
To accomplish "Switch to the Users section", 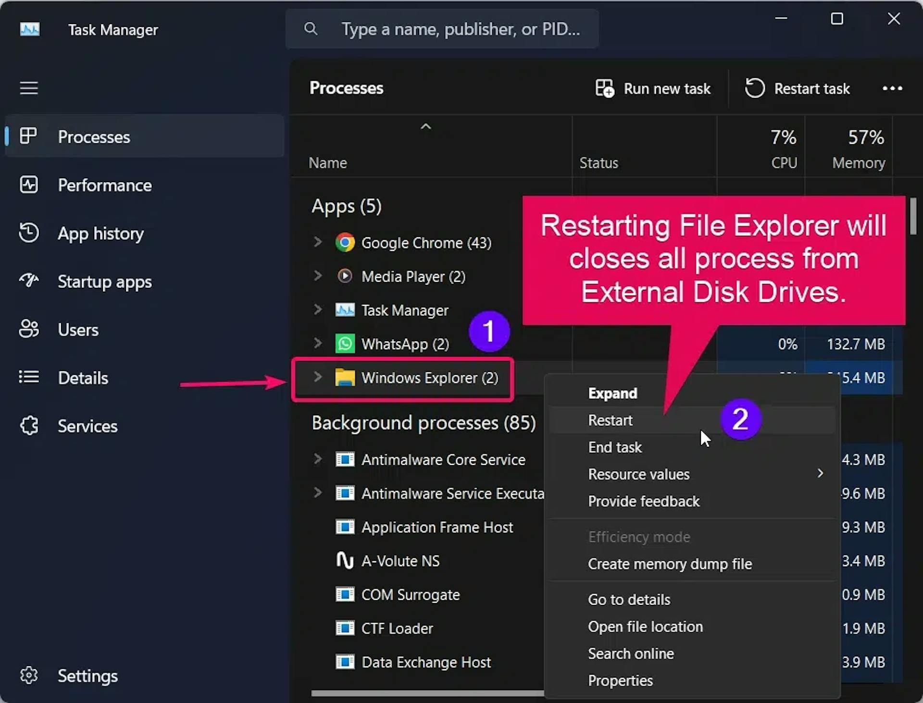I will [x=78, y=330].
